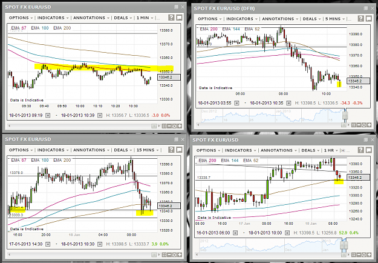Click the scrollbar thumb on 15 MINS chart

[x=154, y=255]
